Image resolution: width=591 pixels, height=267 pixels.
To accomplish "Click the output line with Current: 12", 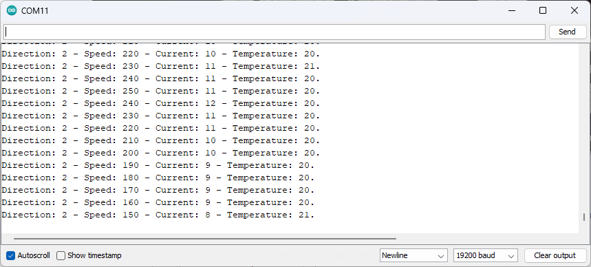I will (x=160, y=103).
